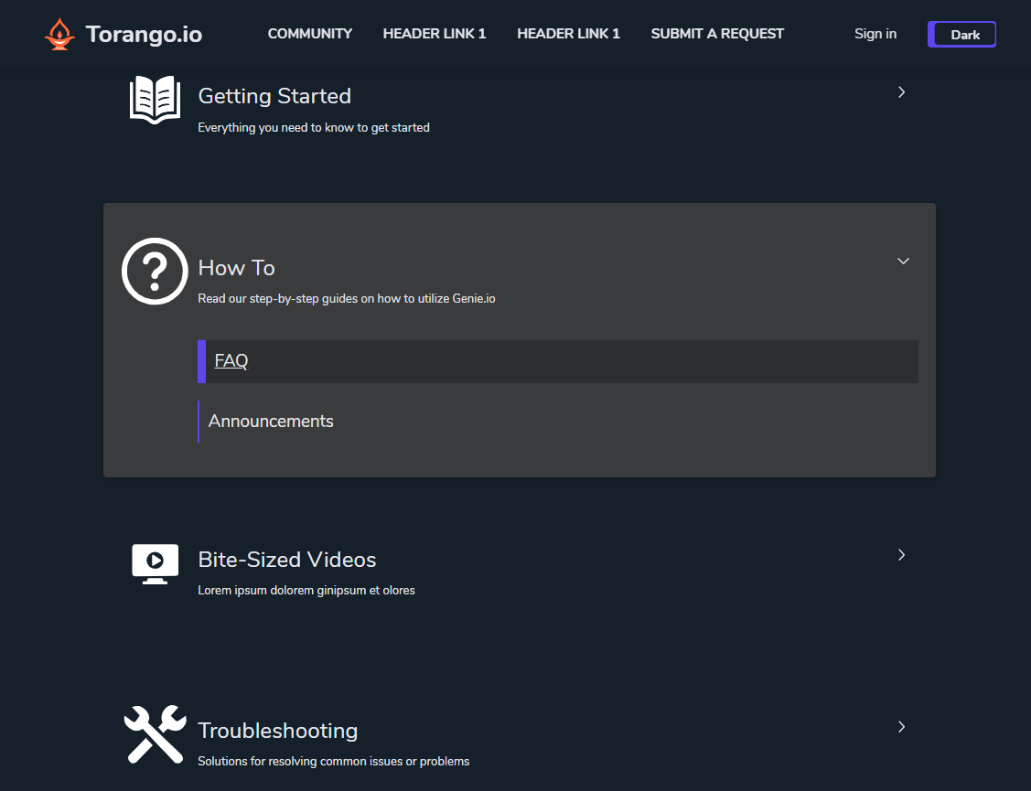Click the Sign in link
Image resolution: width=1031 pixels, height=791 pixels.
tap(875, 34)
